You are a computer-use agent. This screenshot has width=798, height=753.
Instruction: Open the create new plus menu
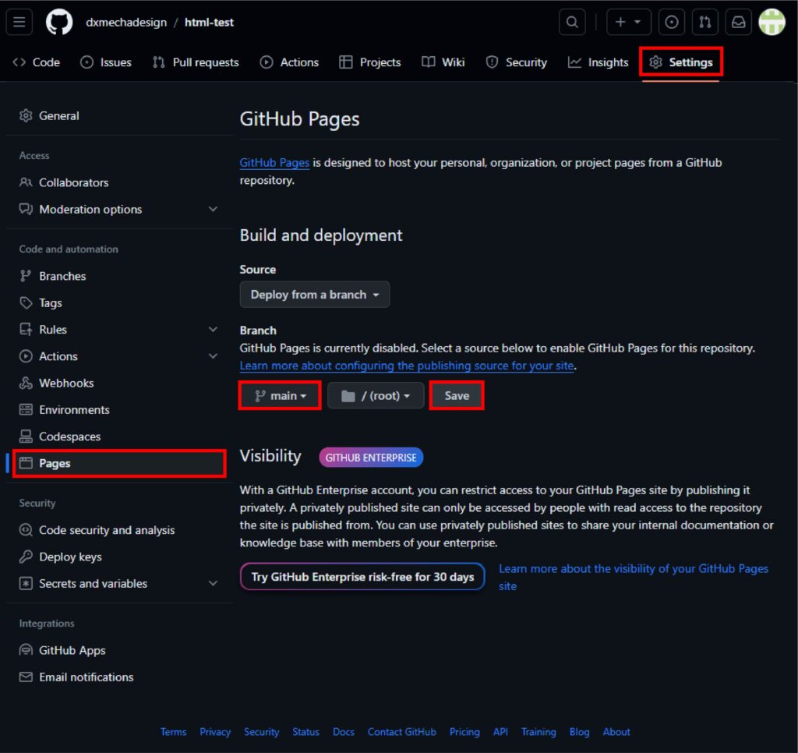coord(628,23)
